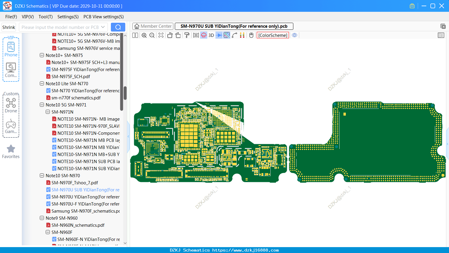The width and height of the screenshot is (449, 253).
Task: Mirror the PCB view
Action: (196, 35)
